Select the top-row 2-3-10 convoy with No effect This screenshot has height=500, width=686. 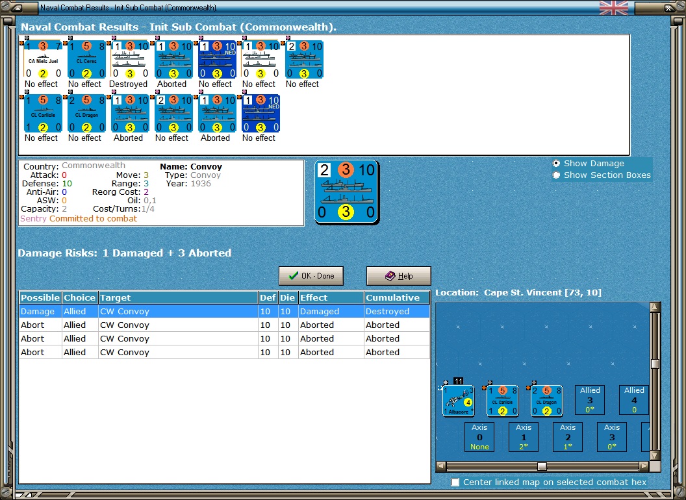[x=304, y=60]
